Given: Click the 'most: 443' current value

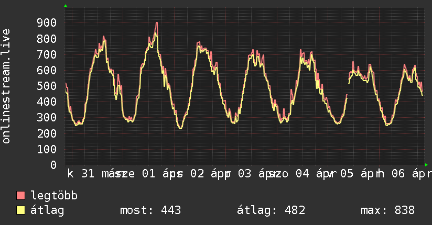Looking at the screenshot, I should 150,210.
